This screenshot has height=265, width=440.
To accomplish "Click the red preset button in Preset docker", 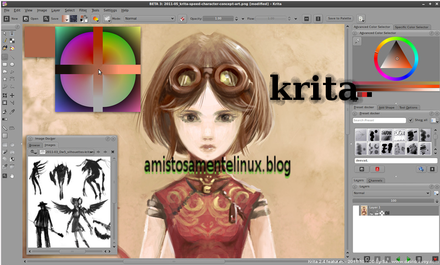I will point(377,169).
